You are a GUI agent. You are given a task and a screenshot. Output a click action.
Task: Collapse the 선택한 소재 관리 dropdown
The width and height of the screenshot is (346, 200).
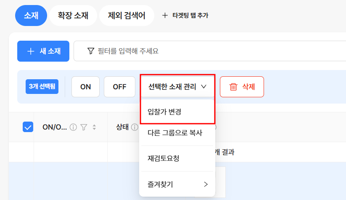point(178,87)
